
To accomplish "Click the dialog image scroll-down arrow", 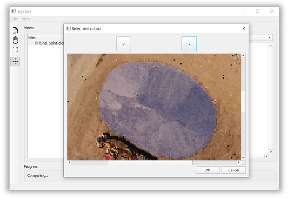I will pyautogui.click(x=243, y=158).
